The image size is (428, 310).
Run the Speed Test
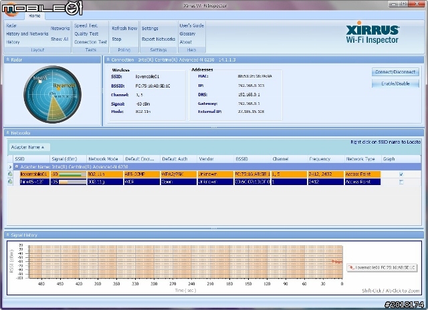click(x=86, y=25)
